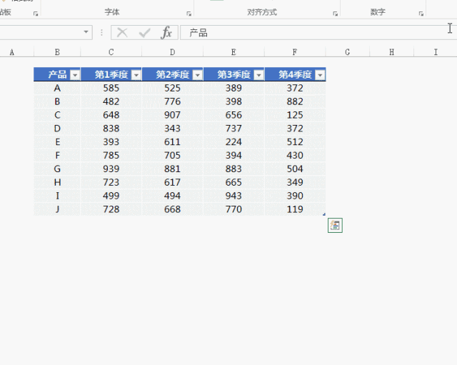This screenshot has width=457, height=365.
Task: Select cell with value 398
Action: coord(233,101)
